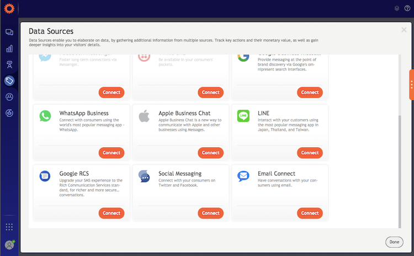Screen dimensions: 414x256
Task: Click the WhatsApp Business logo icon
Action: pyautogui.click(x=45, y=116)
